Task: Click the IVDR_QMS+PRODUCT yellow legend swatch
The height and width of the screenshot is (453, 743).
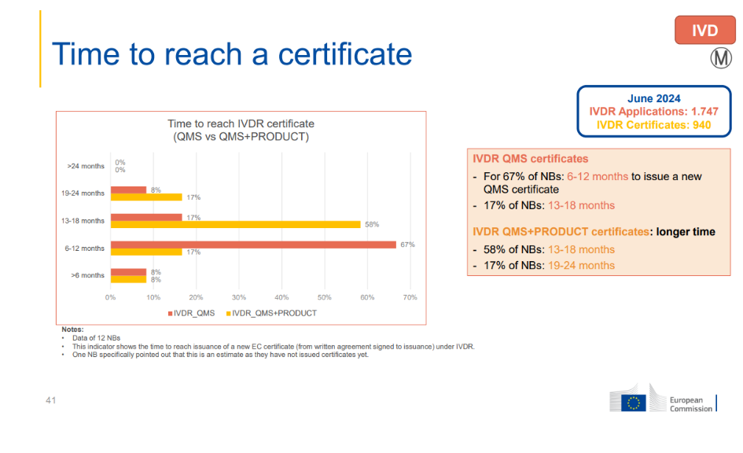Action: coord(230,313)
